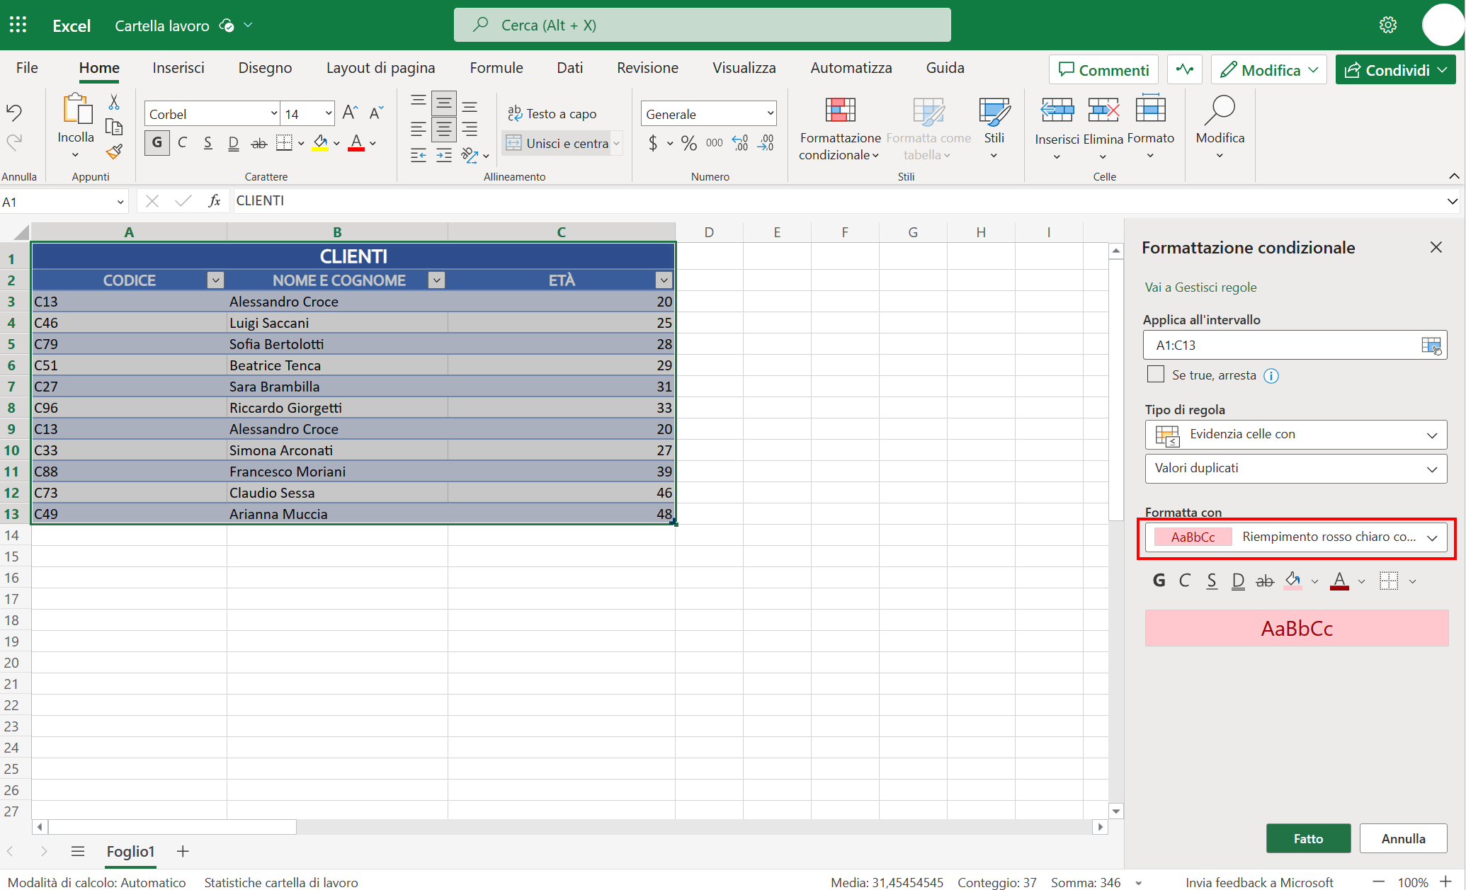The image size is (1466, 890).
Task: Open the Formato cell tool
Action: point(1150,120)
